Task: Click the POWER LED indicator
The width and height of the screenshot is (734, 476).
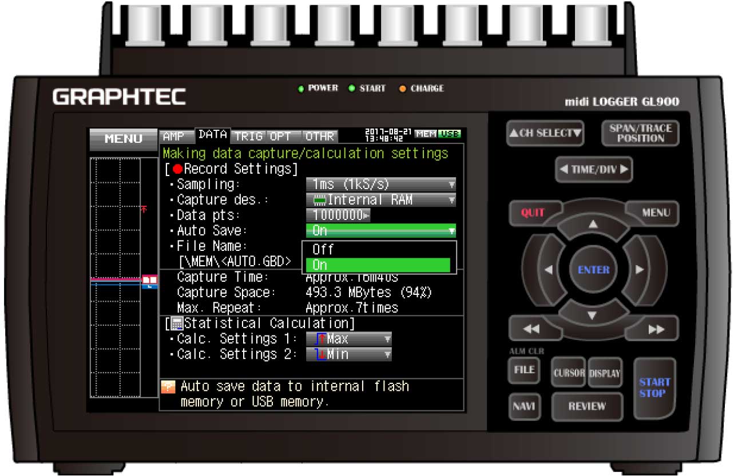Action: point(300,89)
